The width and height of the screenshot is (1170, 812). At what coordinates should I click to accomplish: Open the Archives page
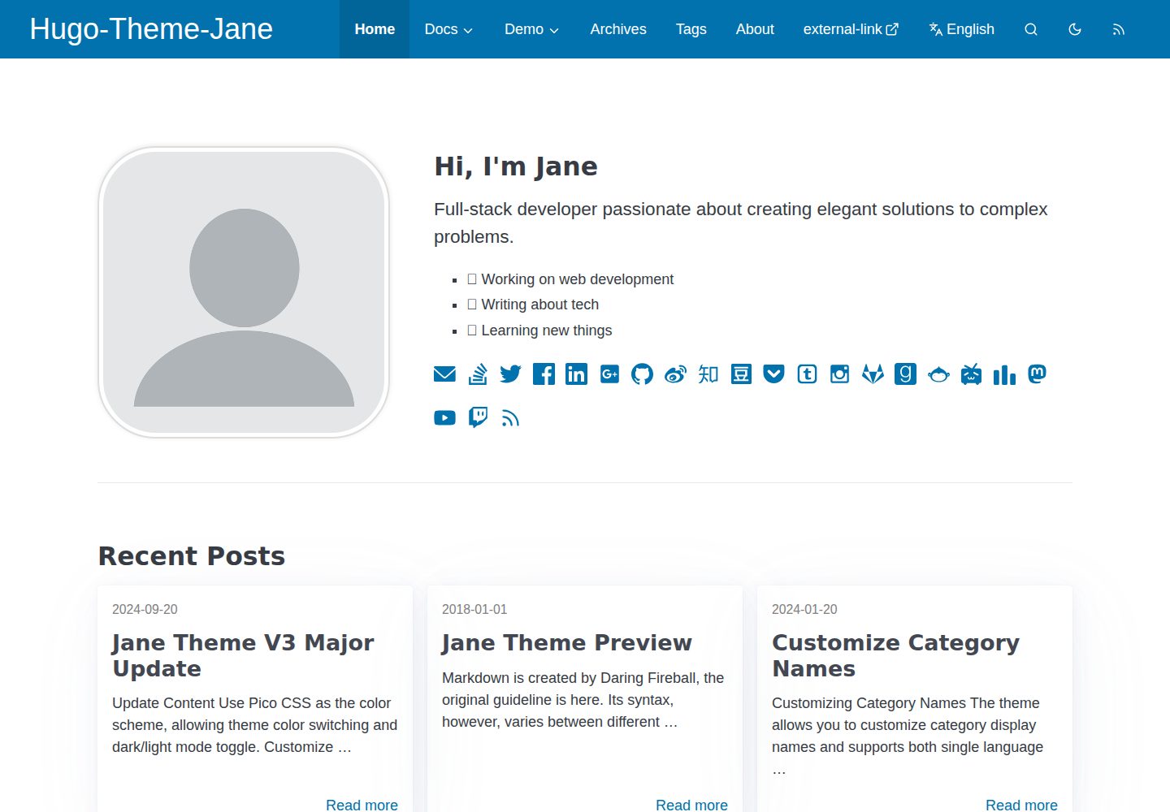[x=618, y=29]
